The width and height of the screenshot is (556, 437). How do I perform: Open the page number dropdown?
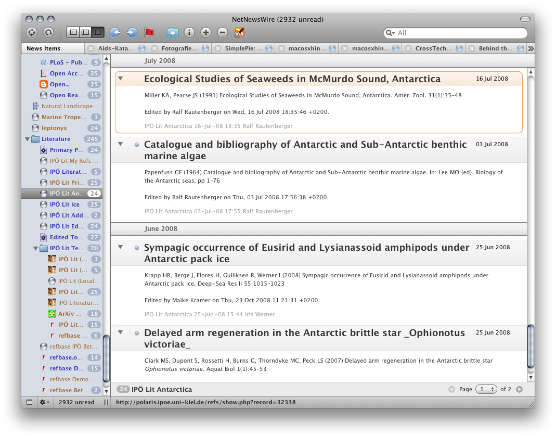tap(486, 389)
